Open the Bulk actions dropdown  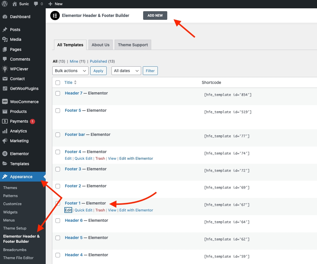pos(70,71)
